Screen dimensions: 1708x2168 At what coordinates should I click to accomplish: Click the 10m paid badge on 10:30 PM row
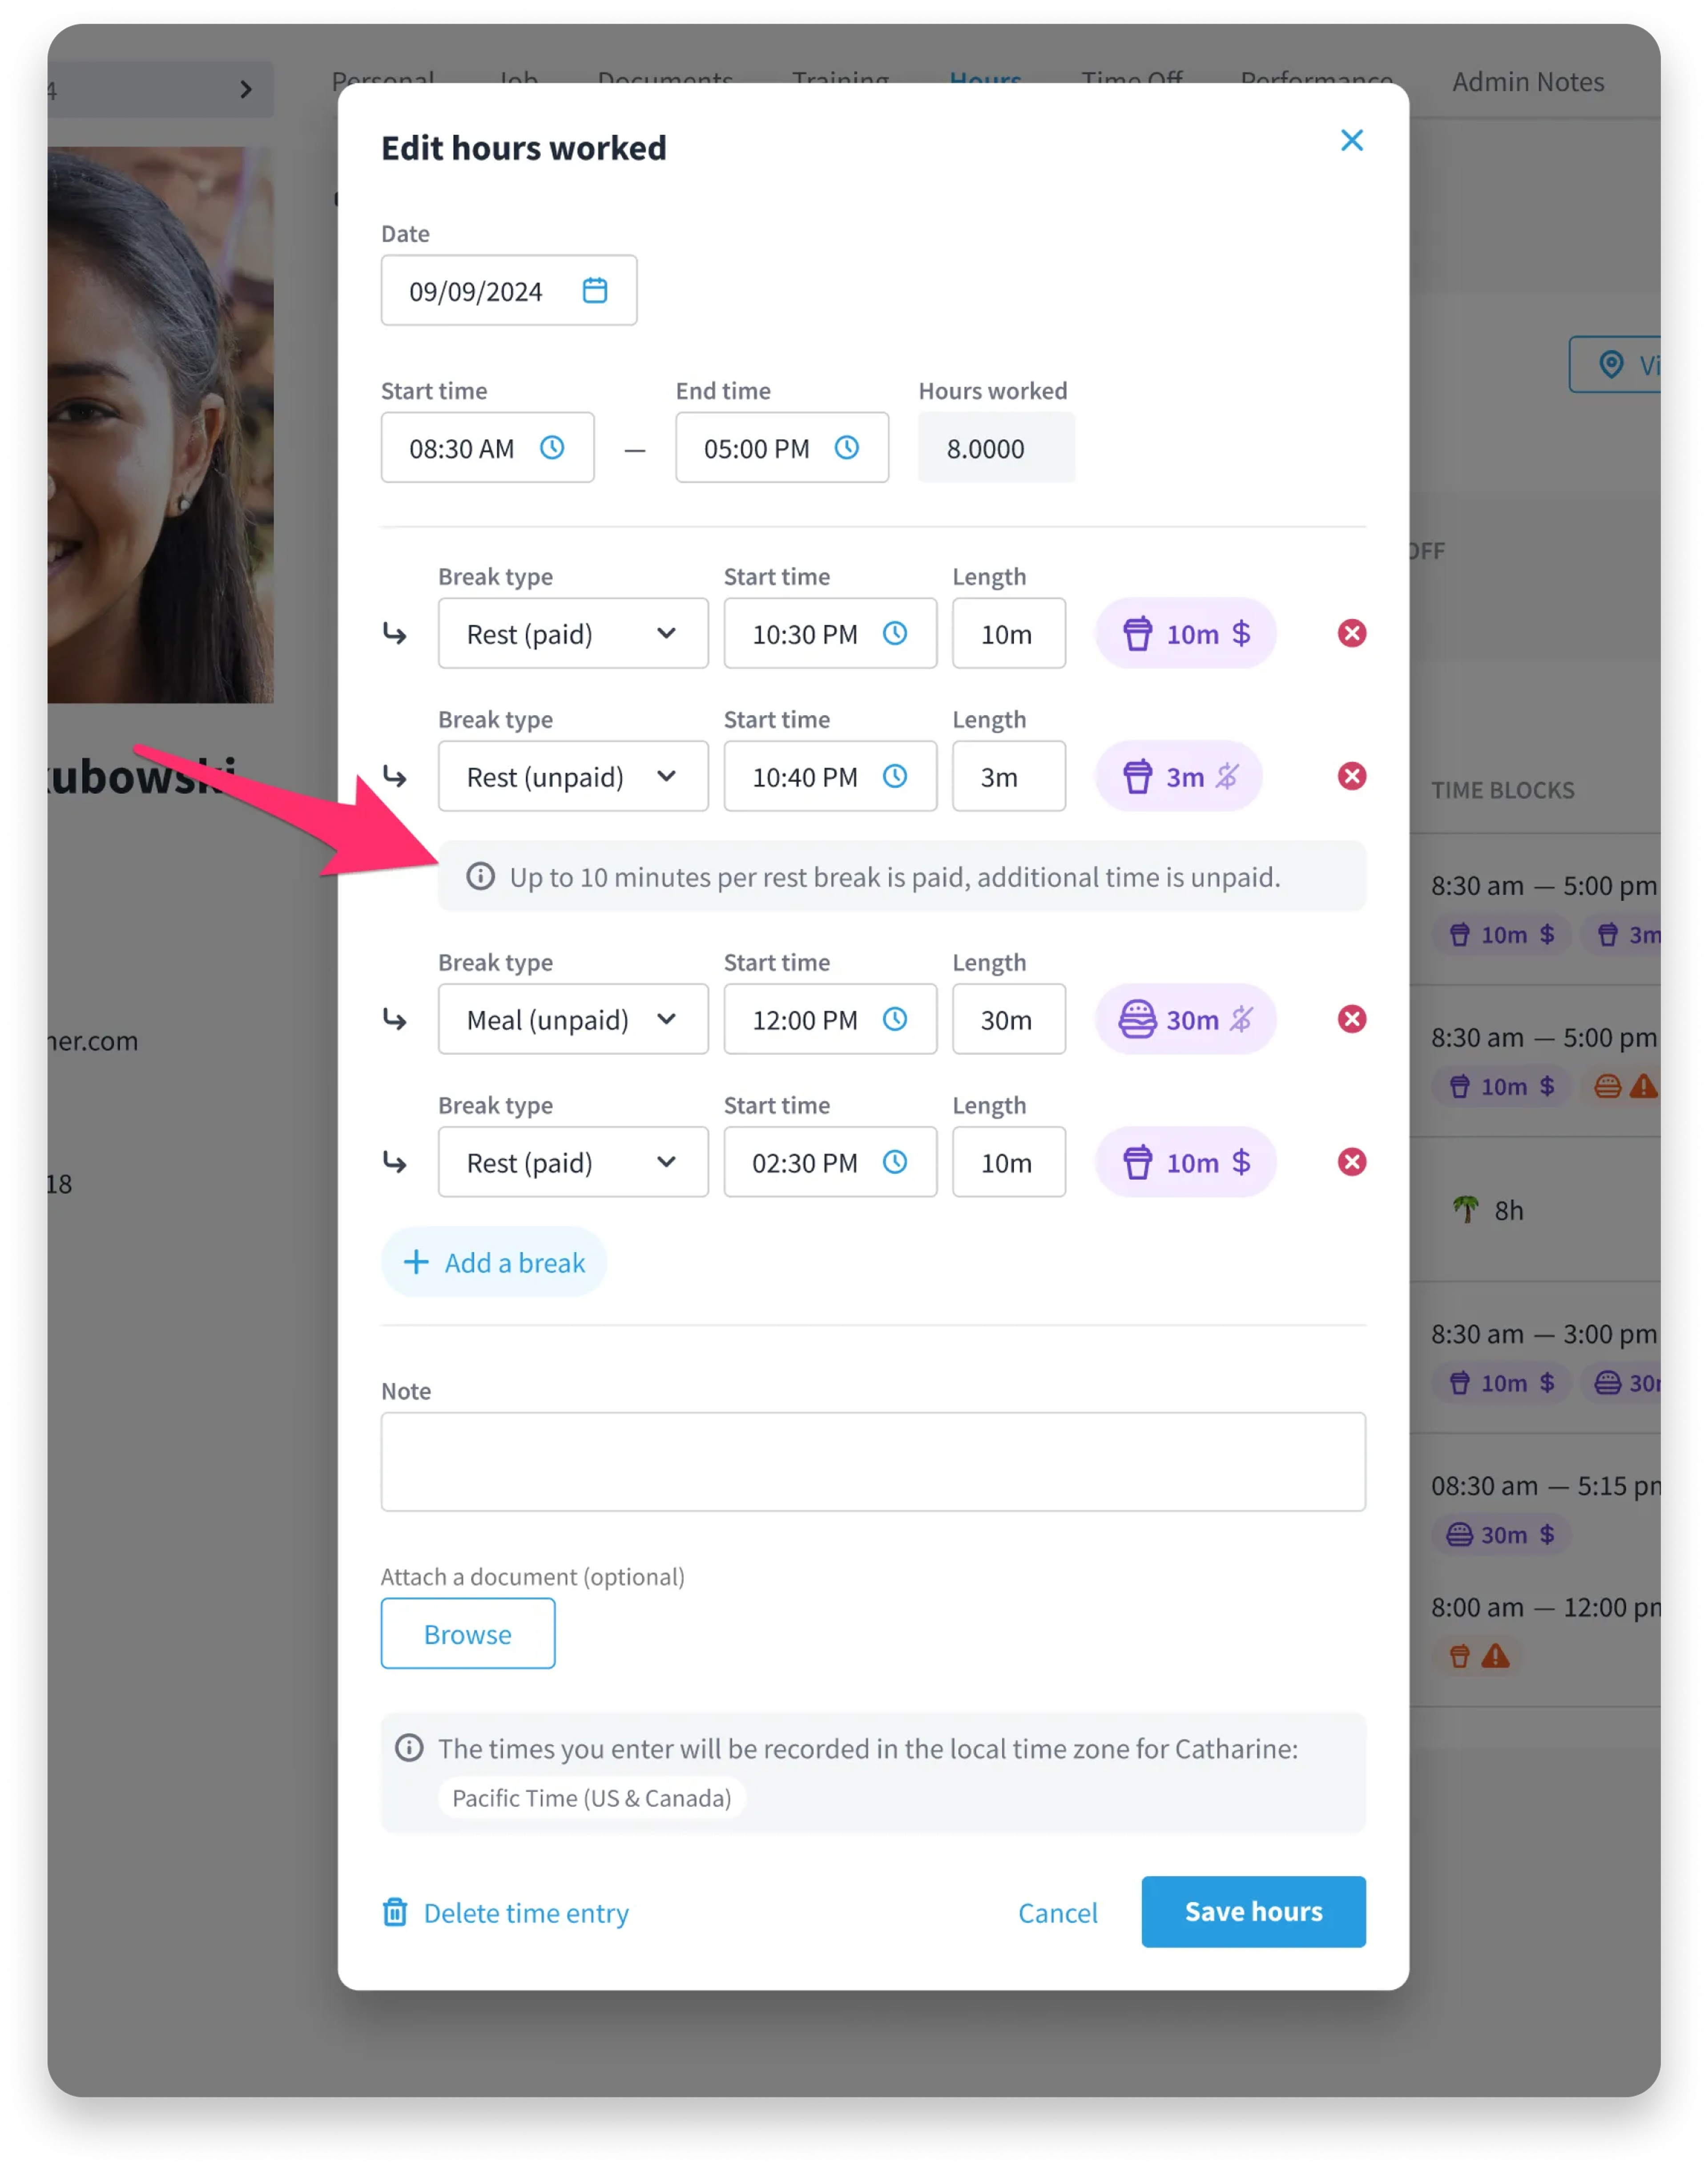tap(1185, 633)
